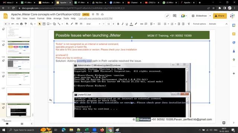Image resolution: width=238 pixels, height=133 pixels.
Task: Click the line spacing icon
Action: point(159,24)
